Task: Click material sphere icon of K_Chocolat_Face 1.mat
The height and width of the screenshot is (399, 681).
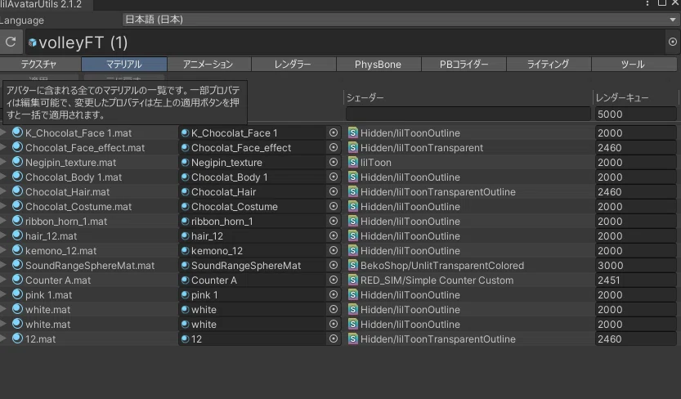Action: (17, 132)
